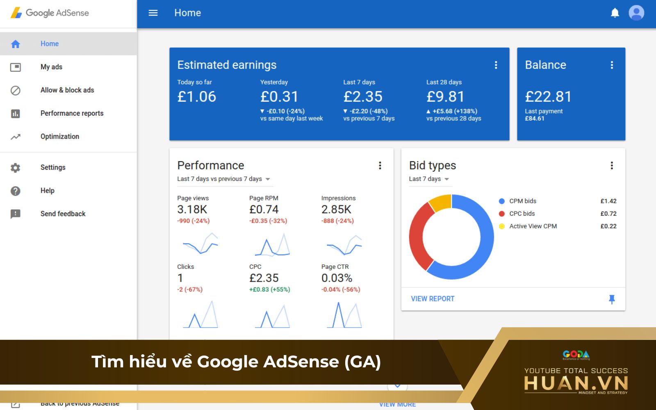656x410 pixels.
Task: Click Page views value 3.18K
Action: (x=192, y=210)
